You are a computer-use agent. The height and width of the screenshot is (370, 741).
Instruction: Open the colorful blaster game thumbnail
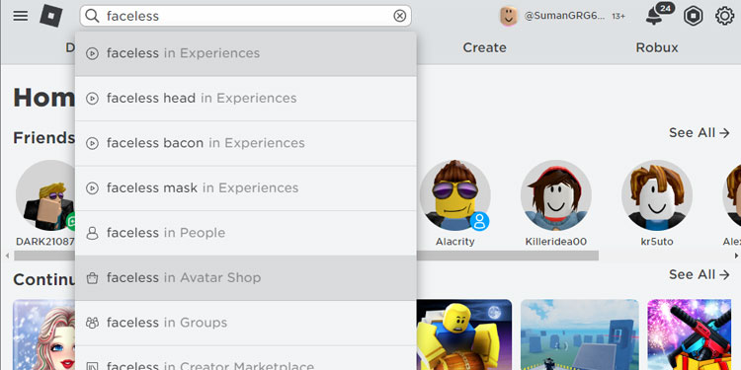690,334
